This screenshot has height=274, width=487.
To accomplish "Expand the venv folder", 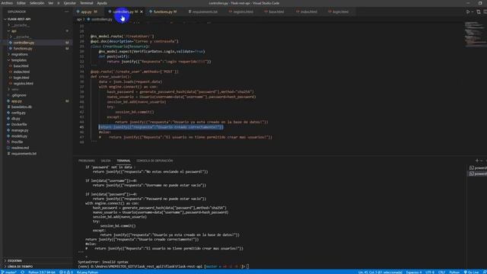I will pyautogui.click(x=15, y=90).
